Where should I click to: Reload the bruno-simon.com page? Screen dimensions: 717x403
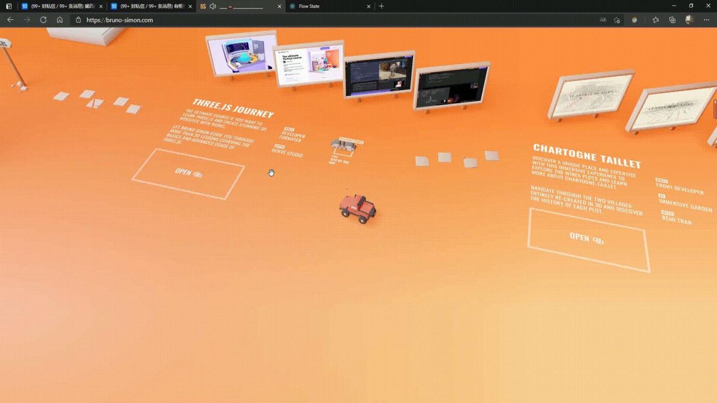pyautogui.click(x=43, y=20)
